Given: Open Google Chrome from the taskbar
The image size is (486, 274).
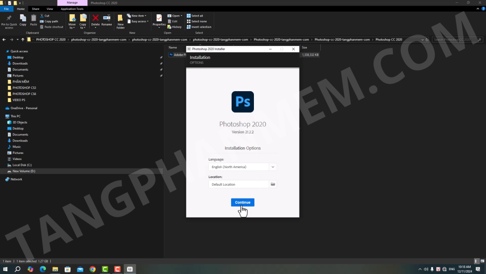Looking at the screenshot, I should 93,269.
